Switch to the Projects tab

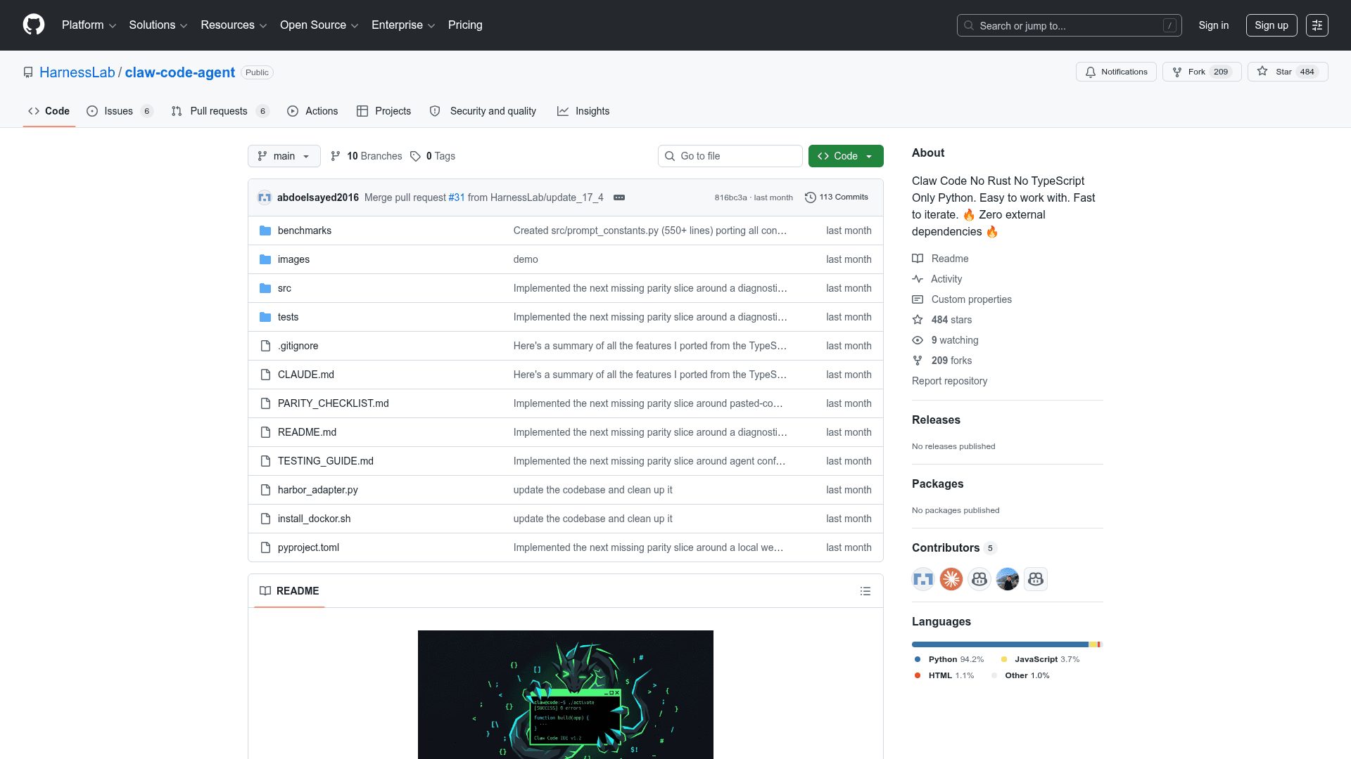(x=383, y=111)
